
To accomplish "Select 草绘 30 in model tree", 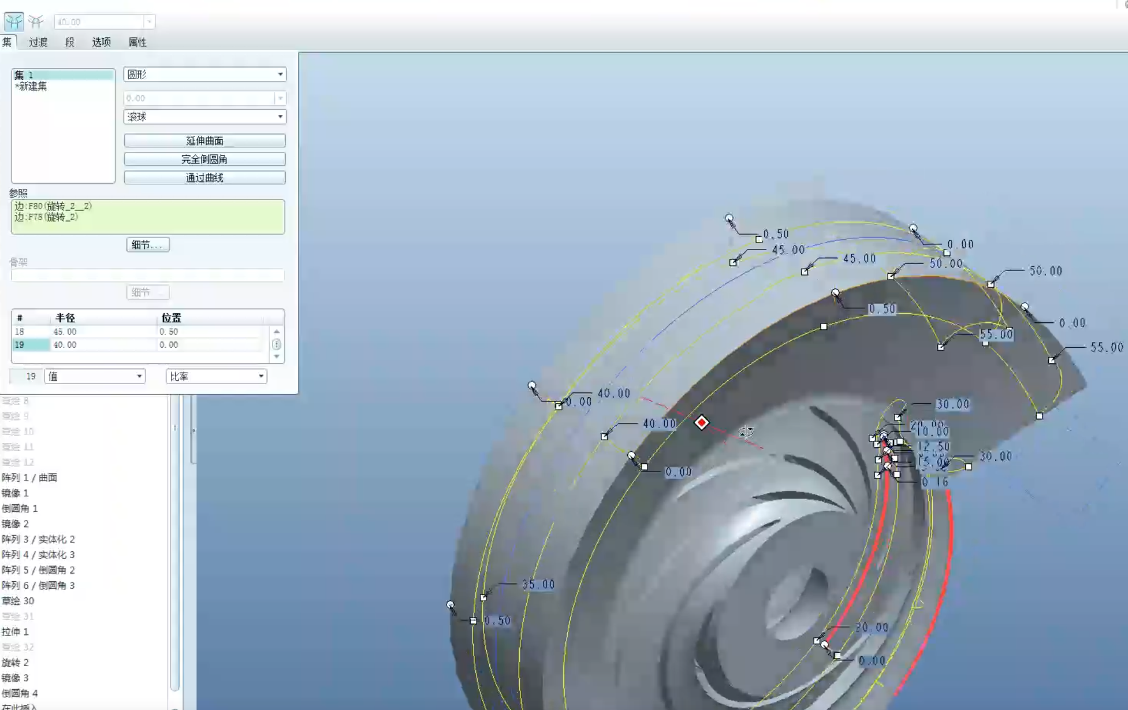I will point(18,601).
